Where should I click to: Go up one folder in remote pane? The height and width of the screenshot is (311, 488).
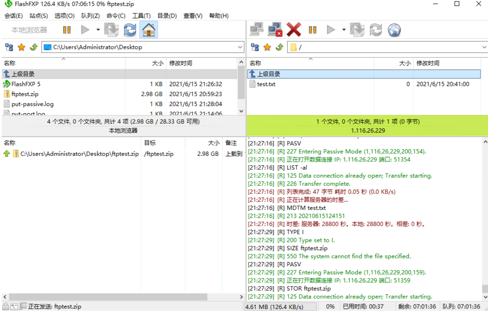coord(280,47)
